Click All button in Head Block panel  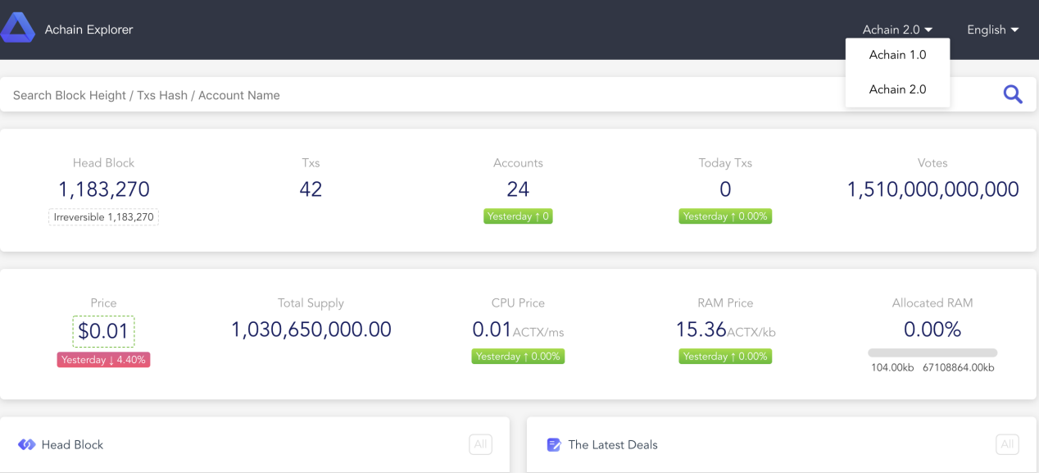coord(480,444)
